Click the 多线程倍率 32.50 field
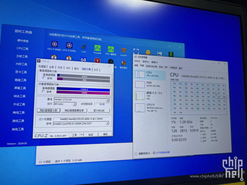The height and width of the screenshot is (185, 247). point(102,104)
